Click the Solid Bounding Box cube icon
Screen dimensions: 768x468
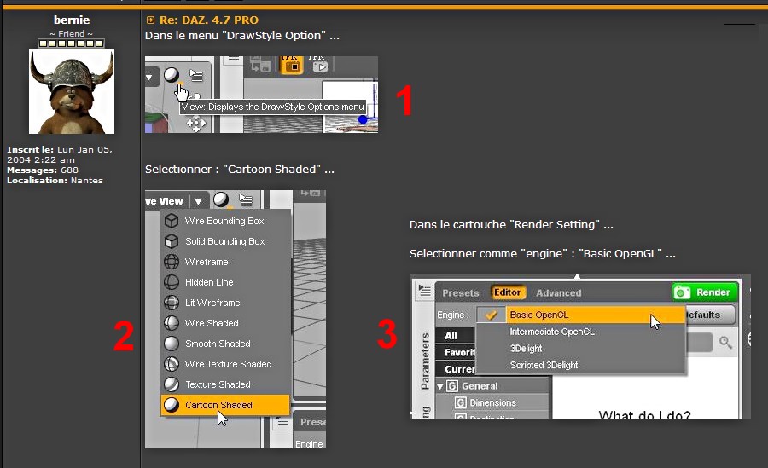point(172,241)
